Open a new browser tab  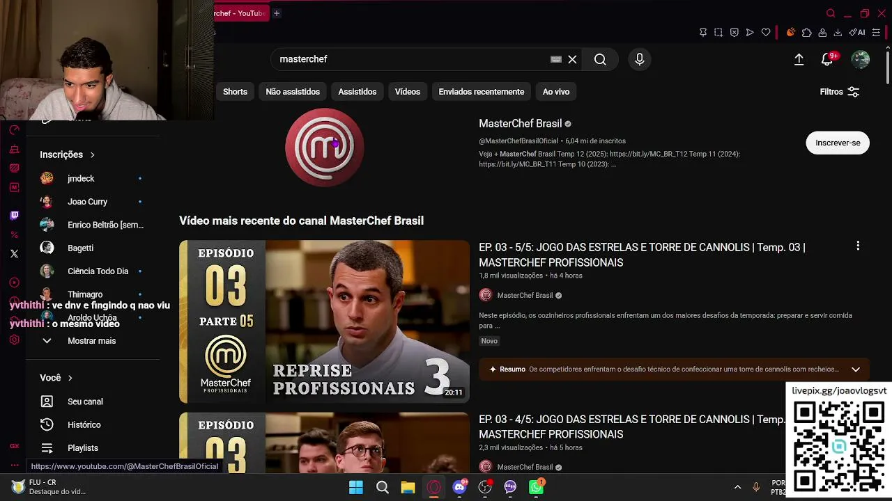277,13
